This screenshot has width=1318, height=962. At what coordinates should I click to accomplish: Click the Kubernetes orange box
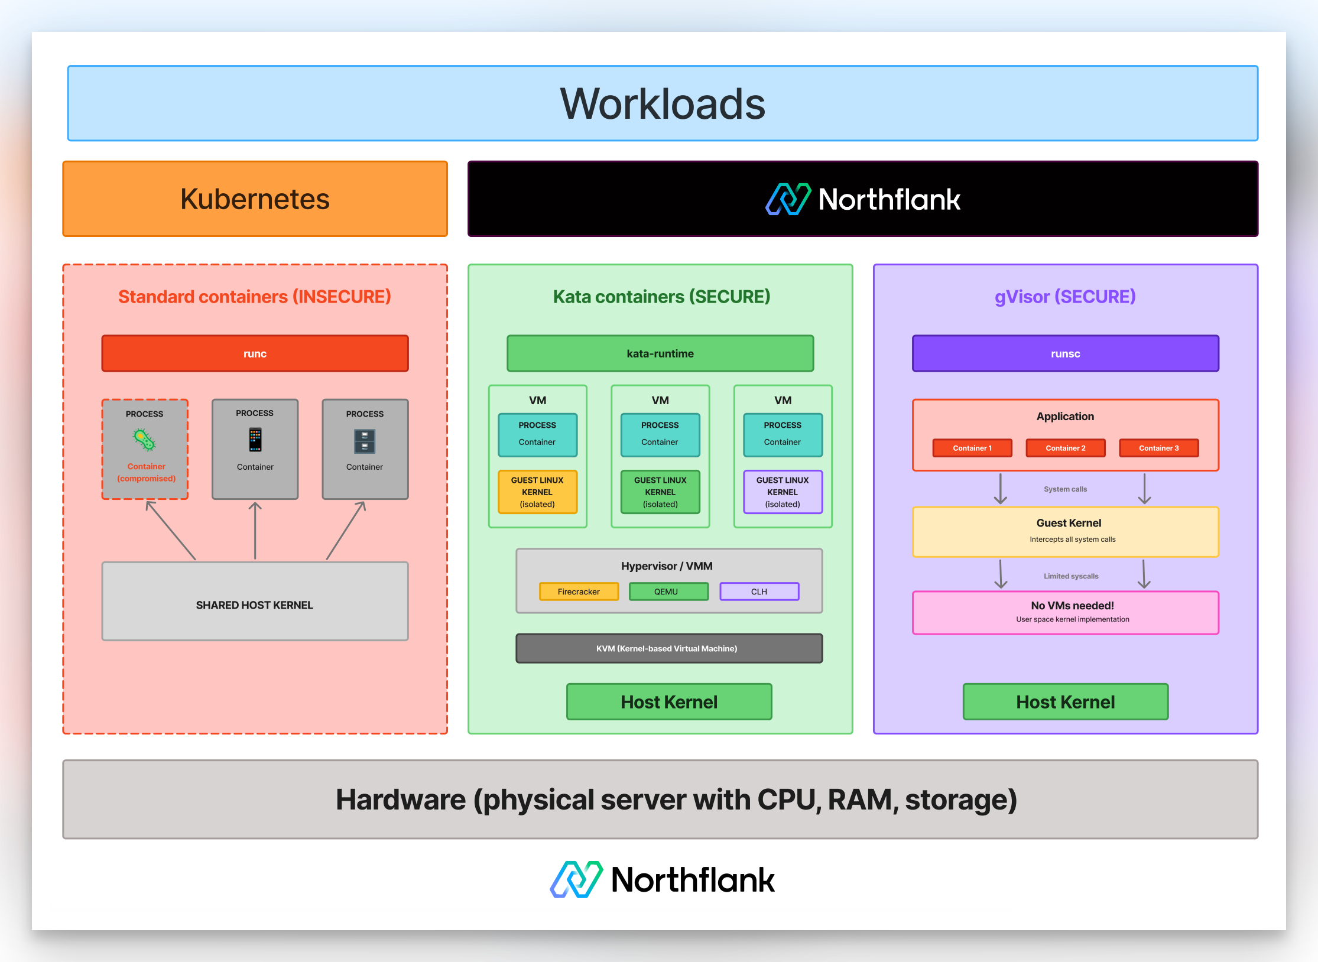point(255,199)
